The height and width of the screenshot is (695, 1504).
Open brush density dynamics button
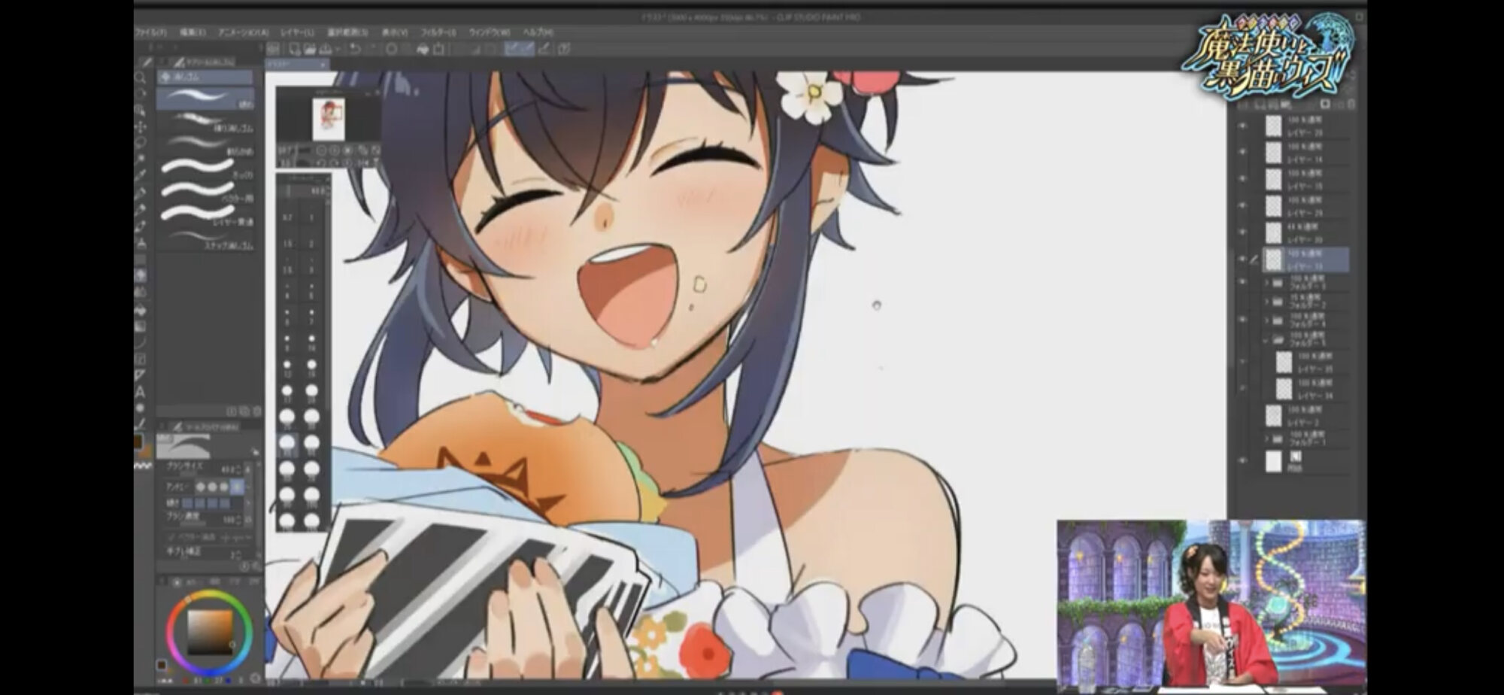coord(249,519)
